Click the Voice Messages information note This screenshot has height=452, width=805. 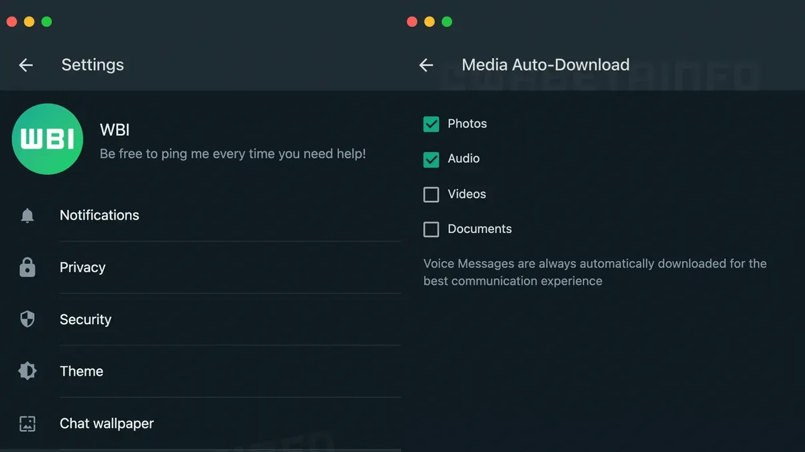click(x=595, y=272)
